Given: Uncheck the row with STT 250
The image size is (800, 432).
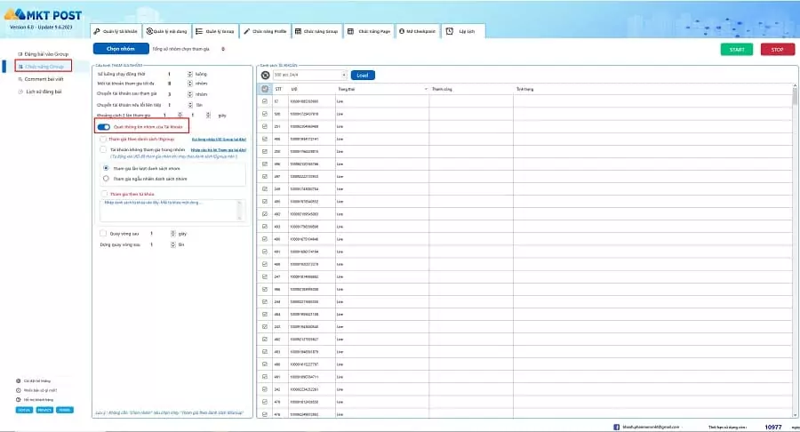Looking at the screenshot, I should (264, 151).
